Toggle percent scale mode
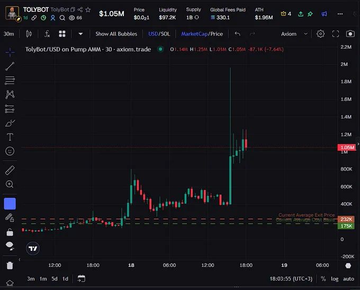 323,279
